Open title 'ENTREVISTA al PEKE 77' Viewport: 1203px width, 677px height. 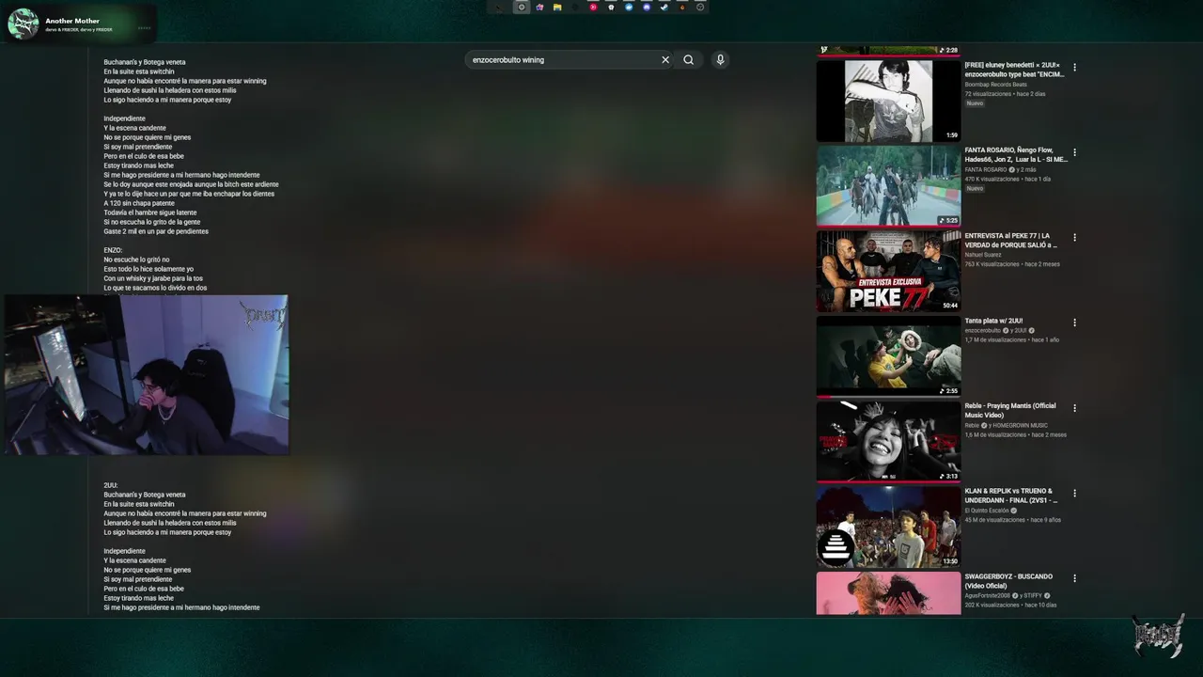point(1010,240)
